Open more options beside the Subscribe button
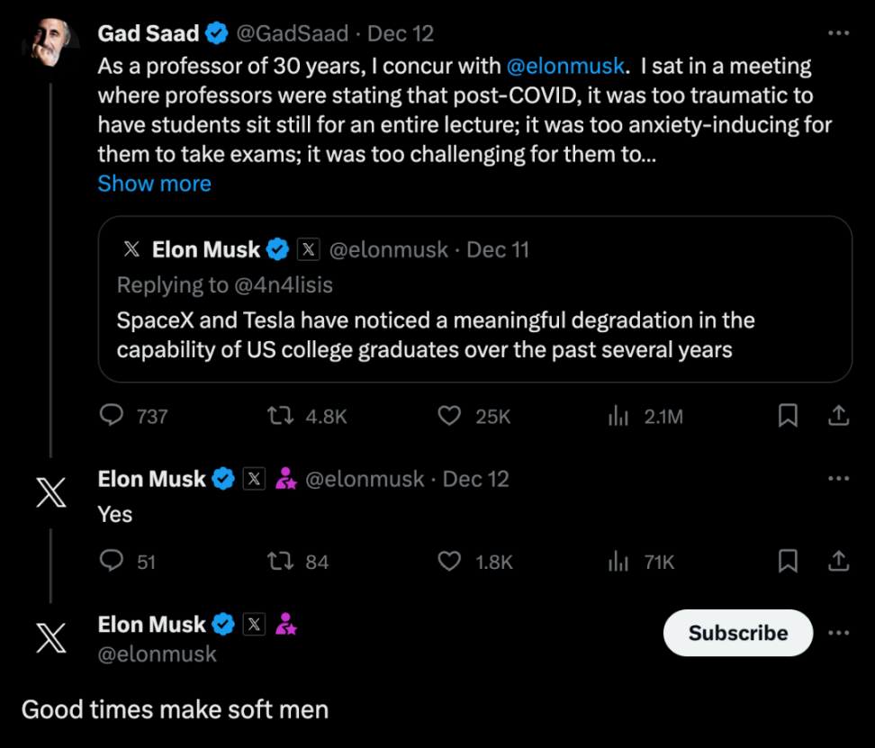This screenshot has height=748, width=875. coord(838,633)
